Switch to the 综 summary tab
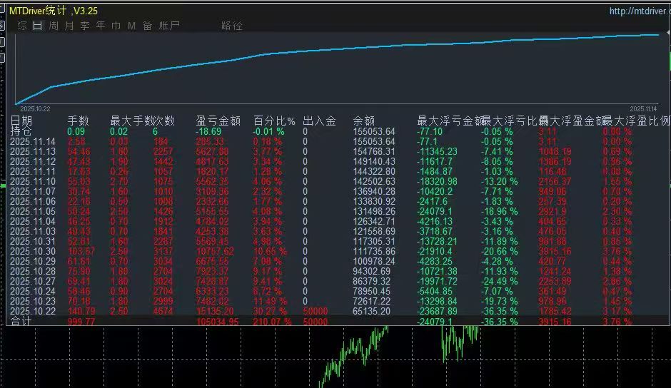 (22, 26)
